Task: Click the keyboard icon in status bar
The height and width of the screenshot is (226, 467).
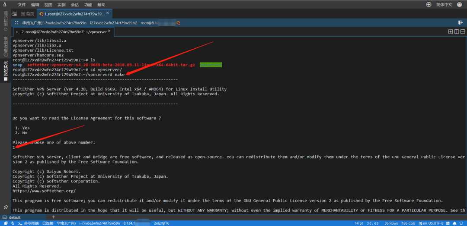Action: click(448, 223)
